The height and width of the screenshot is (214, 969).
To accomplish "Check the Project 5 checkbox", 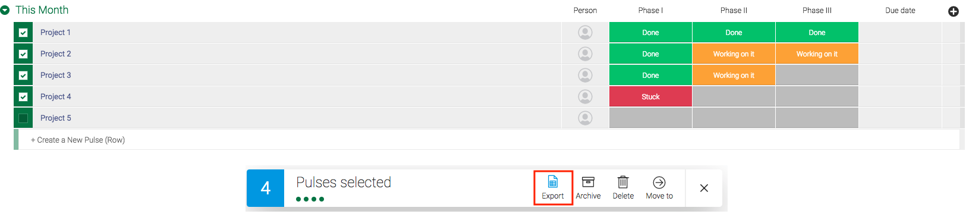I will (x=23, y=118).
